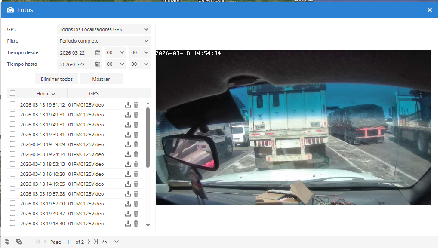Delete photo from 2026-03-03 19:57:00
This screenshot has width=440, height=248.
(x=136, y=204)
